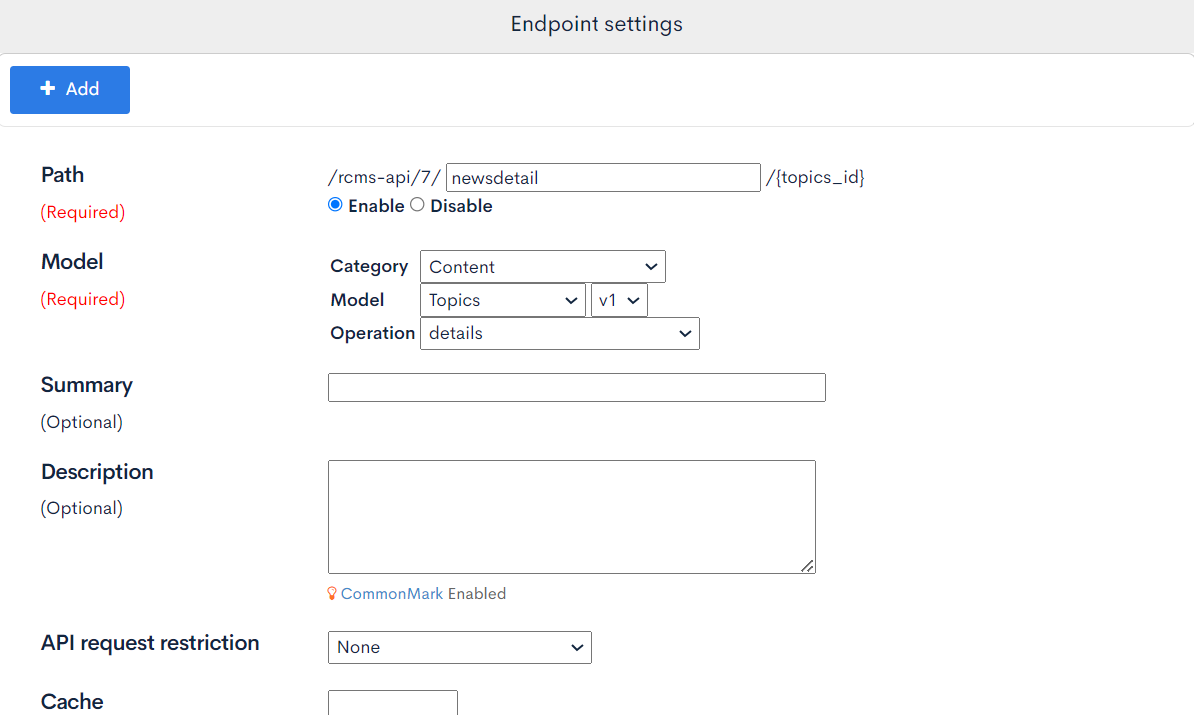Open the Category dropdown showing Content
The width and height of the screenshot is (1194, 715).
(x=543, y=266)
